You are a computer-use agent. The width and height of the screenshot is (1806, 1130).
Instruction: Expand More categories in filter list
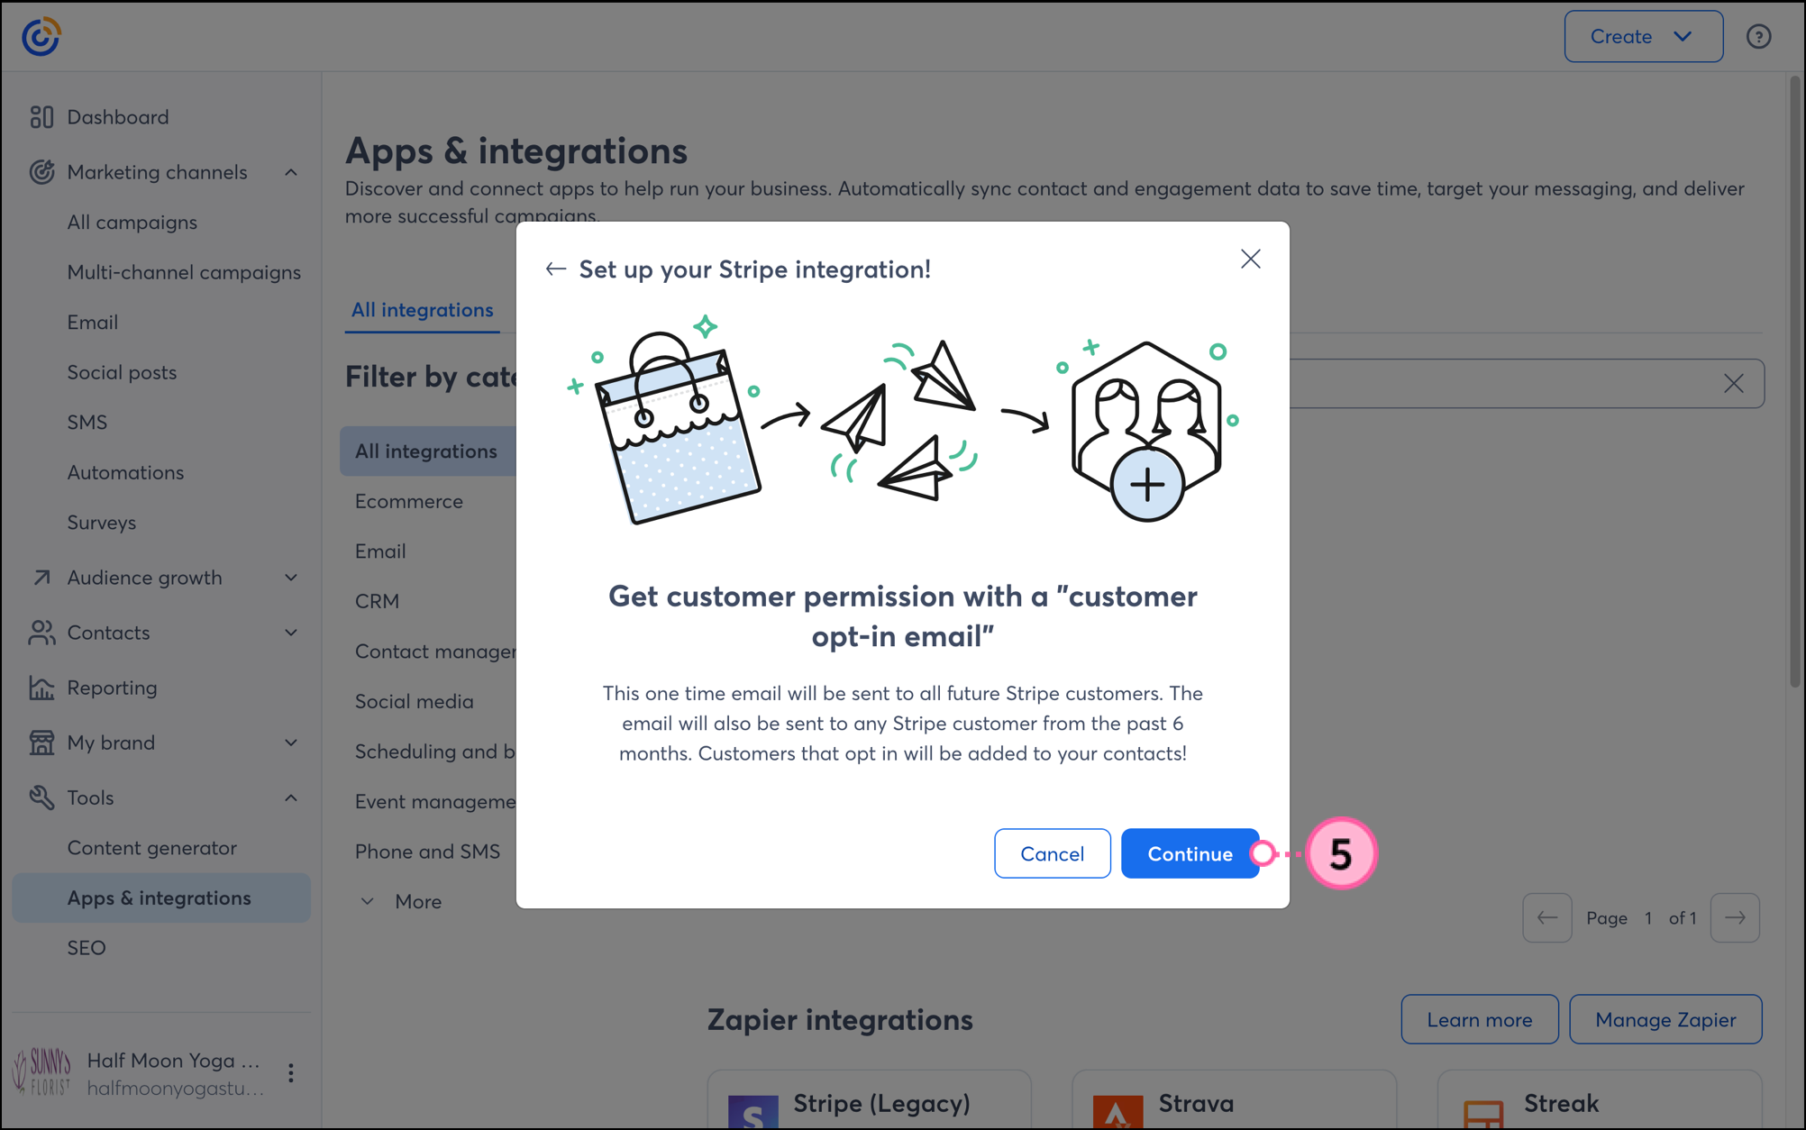click(x=401, y=902)
